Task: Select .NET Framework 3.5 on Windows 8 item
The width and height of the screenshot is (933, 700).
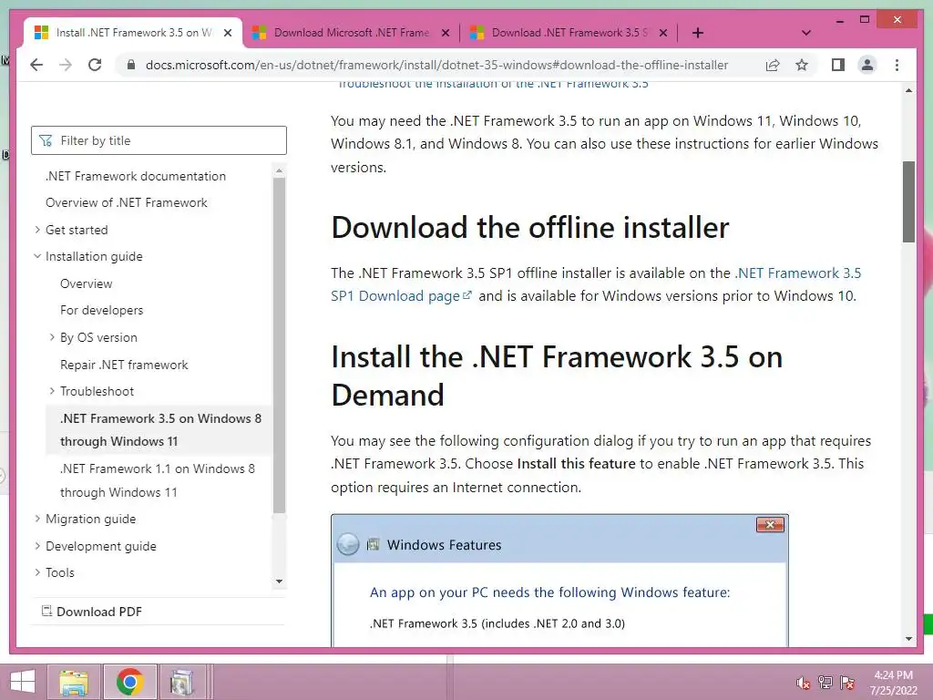Action: [160, 430]
